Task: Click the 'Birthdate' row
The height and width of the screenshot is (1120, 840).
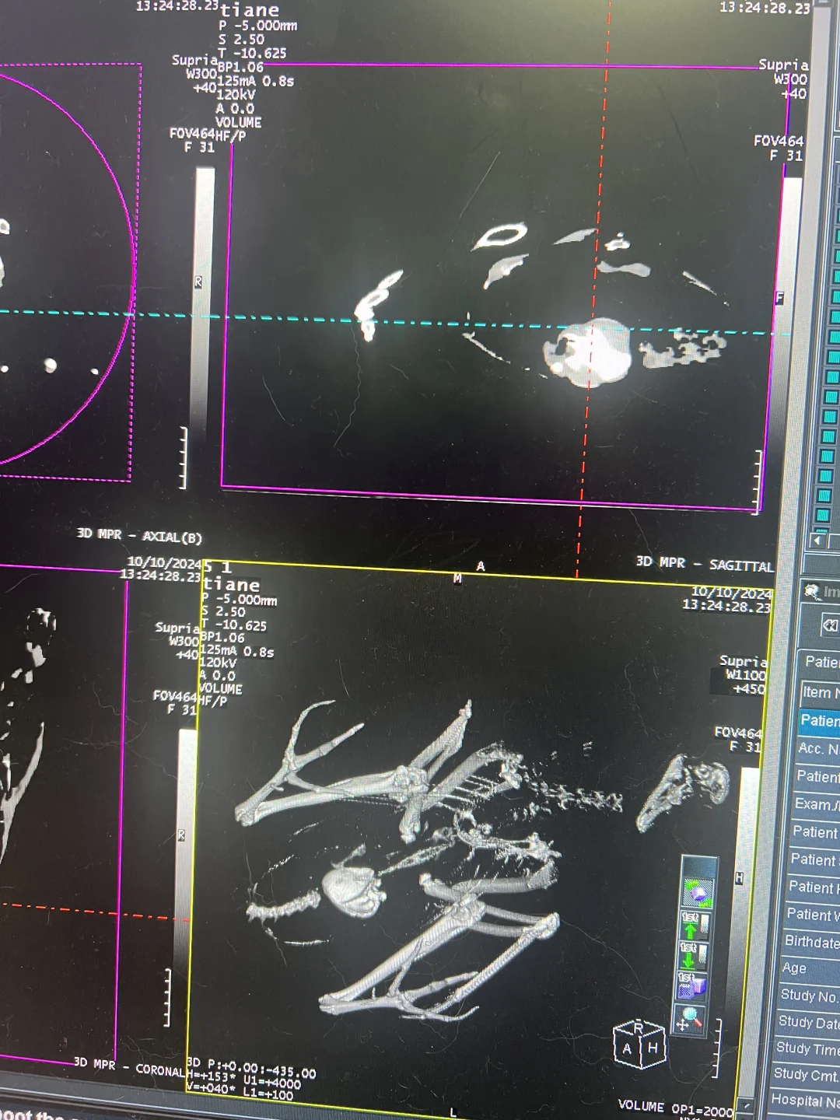Action: point(810,942)
